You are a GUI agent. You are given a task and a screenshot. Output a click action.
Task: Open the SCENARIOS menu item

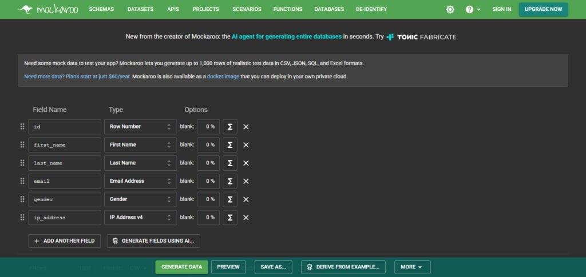(247, 9)
